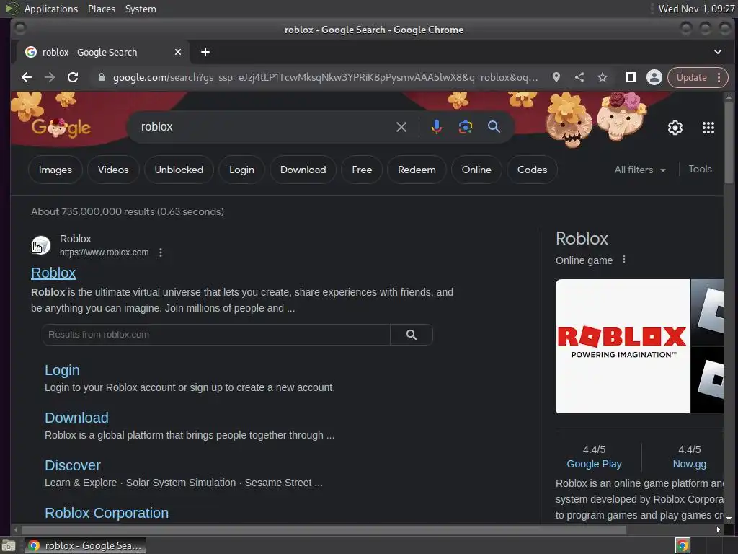This screenshot has height=554, width=738.
Task: Open the Applications menu
Action: tap(51, 9)
